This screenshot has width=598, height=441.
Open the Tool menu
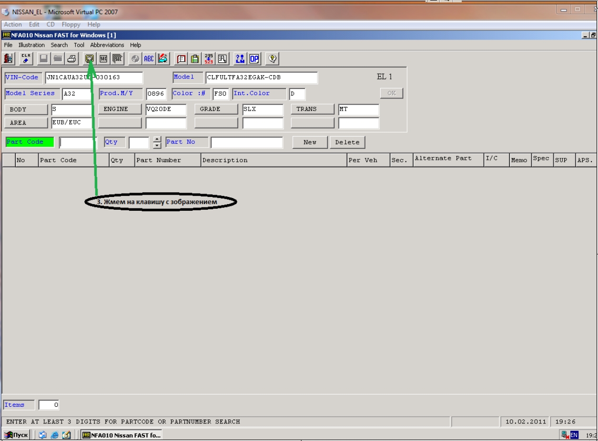(79, 45)
